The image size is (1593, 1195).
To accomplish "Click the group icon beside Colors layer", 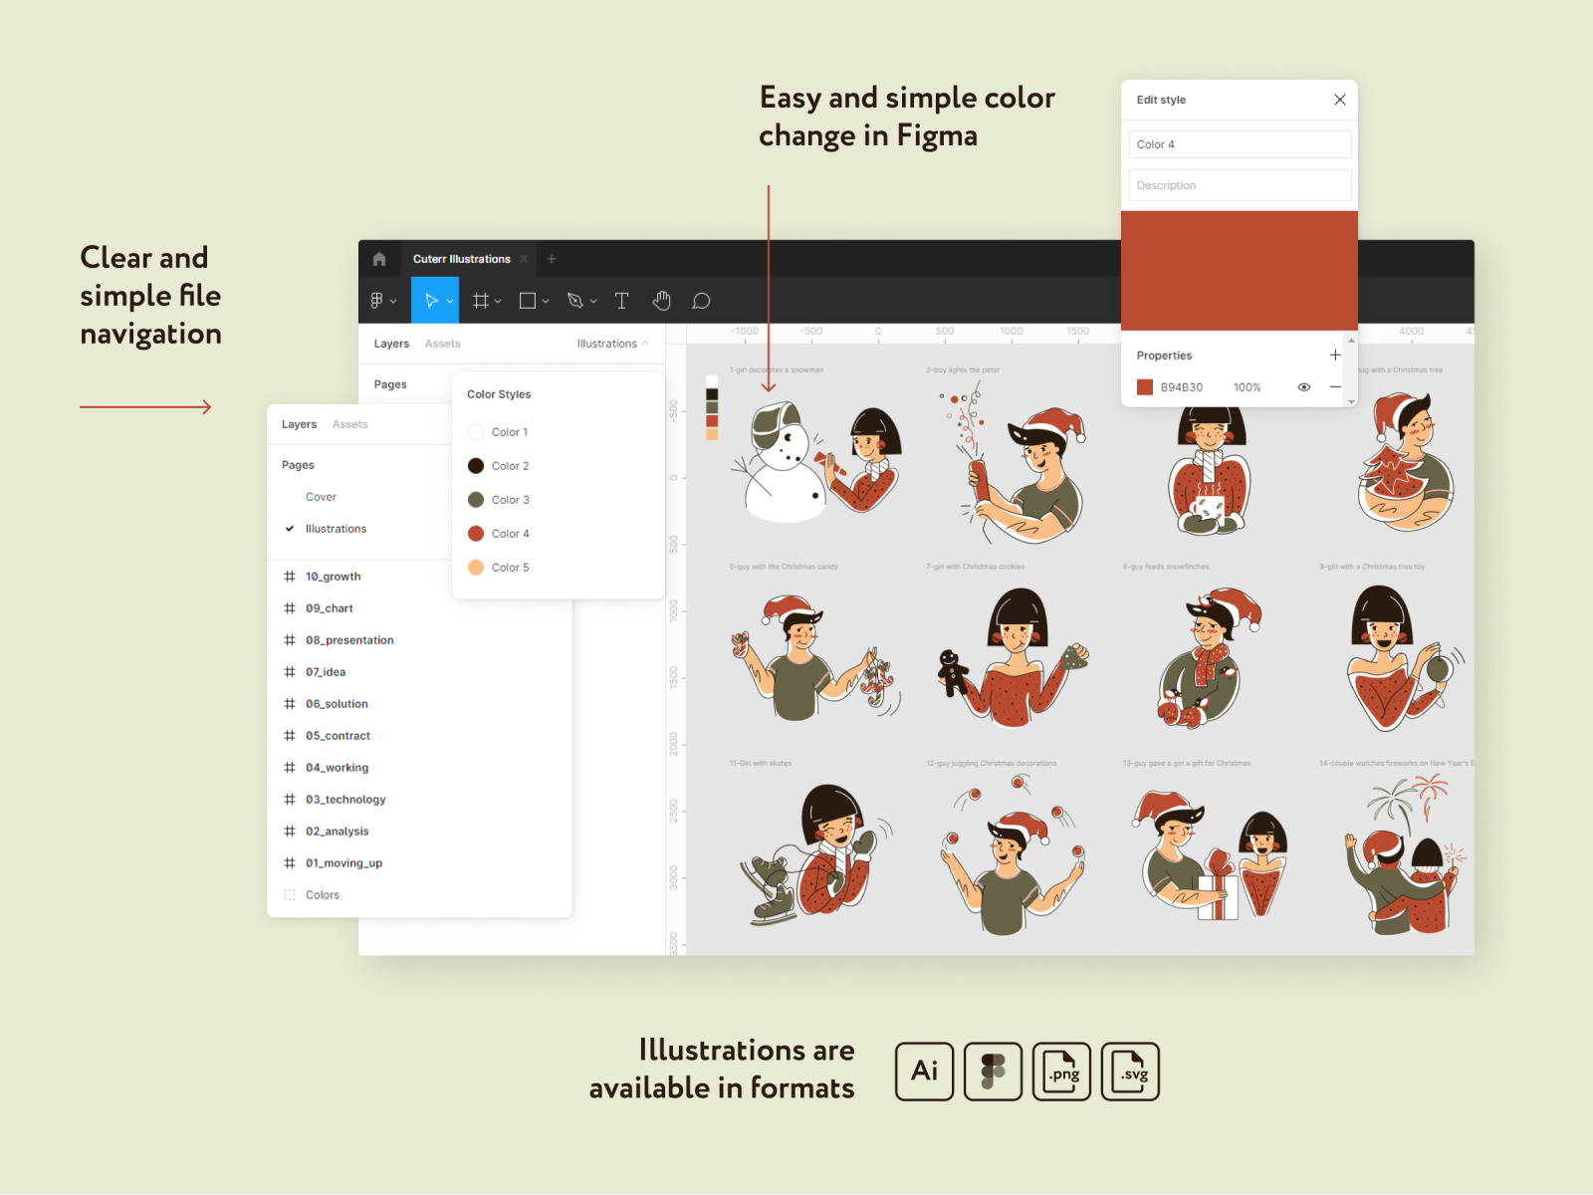I will [x=290, y=895].
